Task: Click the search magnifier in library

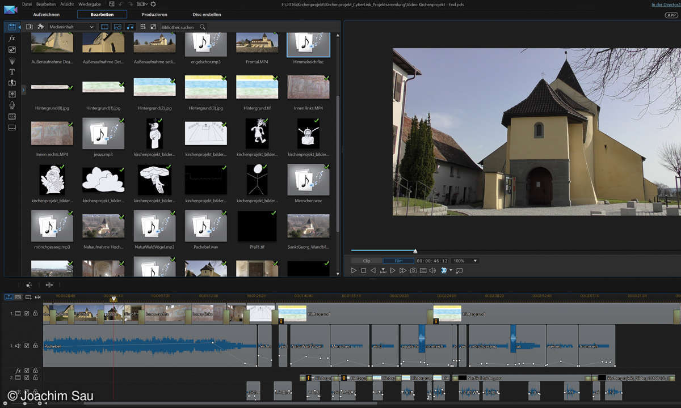Action: point(203,27)
